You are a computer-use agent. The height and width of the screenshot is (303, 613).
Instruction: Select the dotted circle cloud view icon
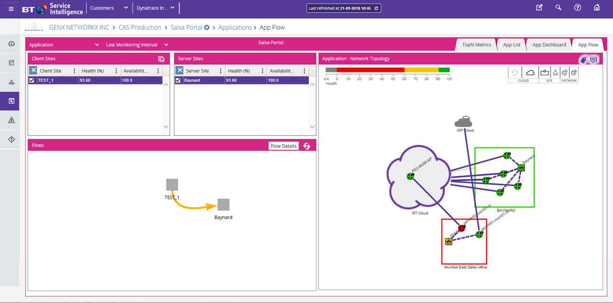tap(515, 72)
